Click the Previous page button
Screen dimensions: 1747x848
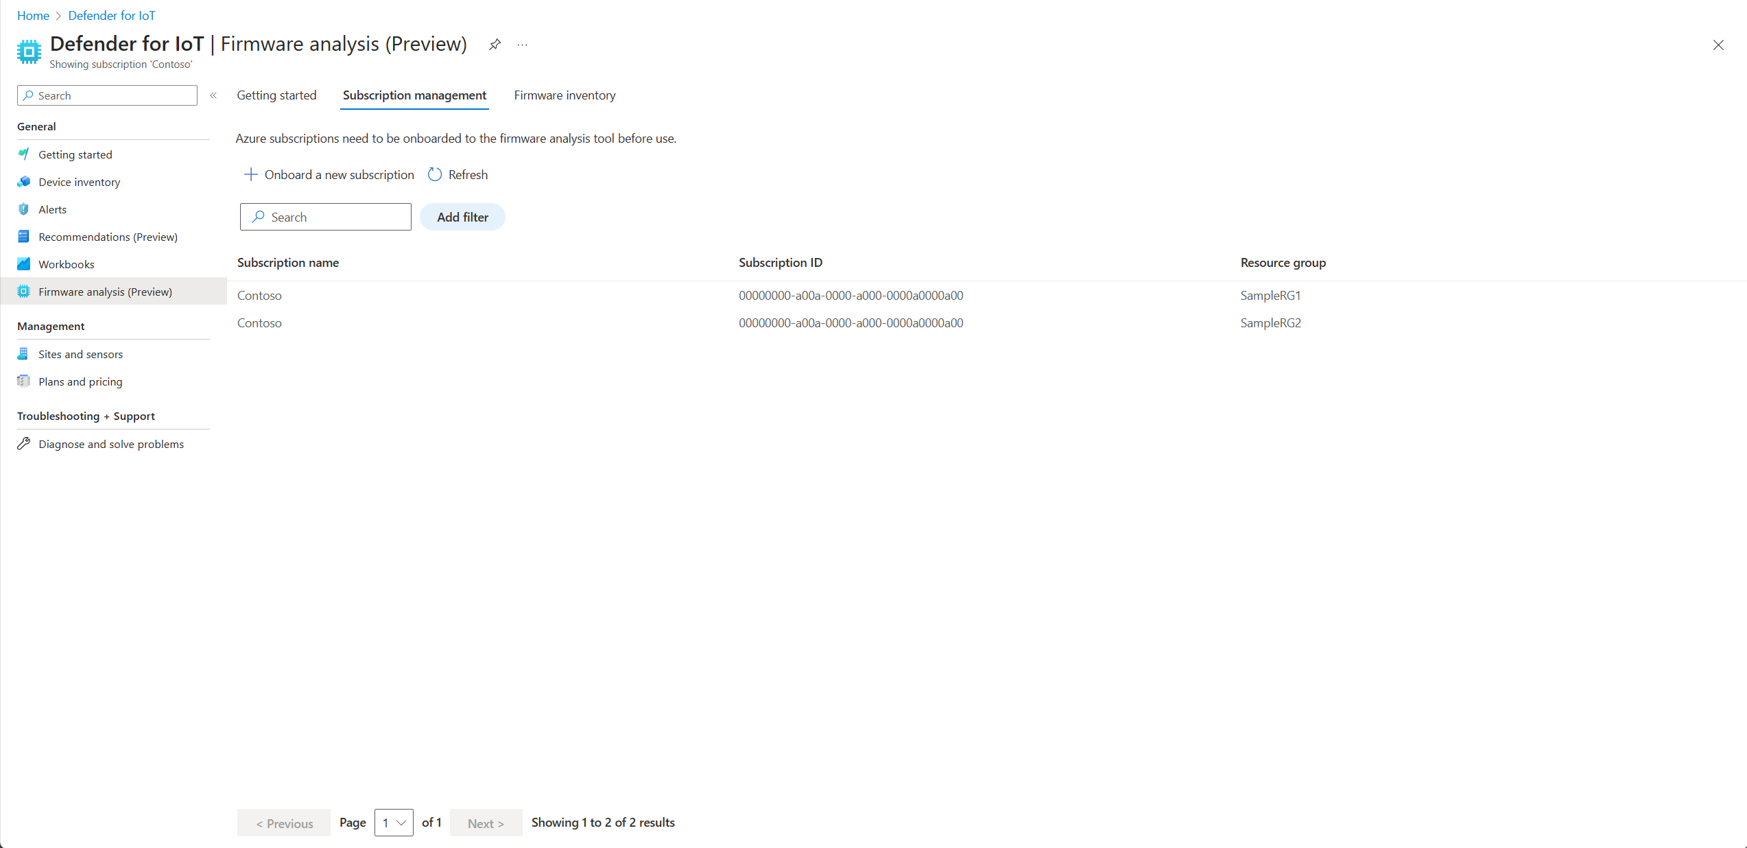pyautogui.click(x=284, y=823)
